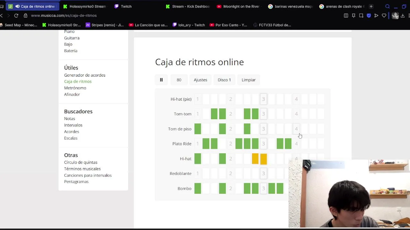Open the Afinador link

pos(72,95)
